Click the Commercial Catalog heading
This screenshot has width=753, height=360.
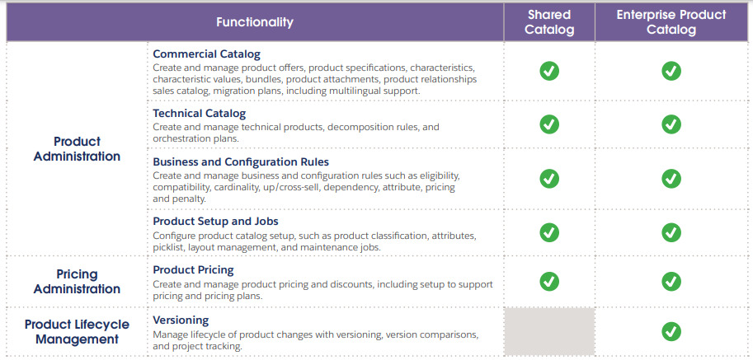pos(206,54)
